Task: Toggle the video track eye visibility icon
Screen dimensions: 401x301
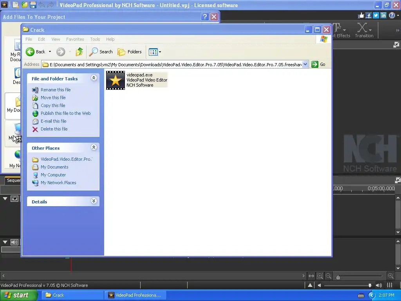Action: pos(14,199)
